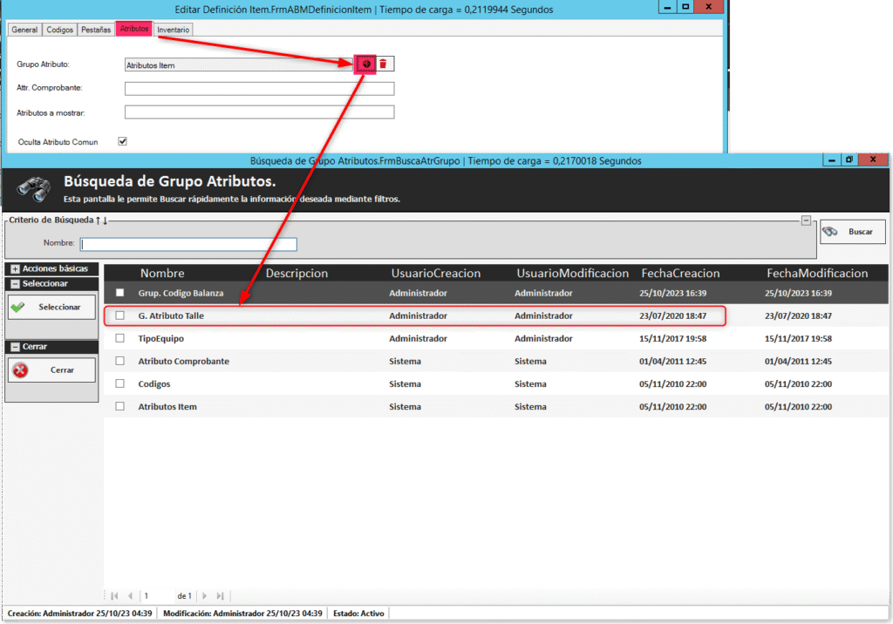
Task: Click the search icon beside Grupo Atributo
Action: (x=366, y=64)
